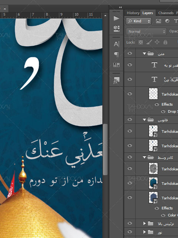Viewport: 178px width, 238px height.
Task: Open the Styles panel fx icon
Action: [116, 80]
